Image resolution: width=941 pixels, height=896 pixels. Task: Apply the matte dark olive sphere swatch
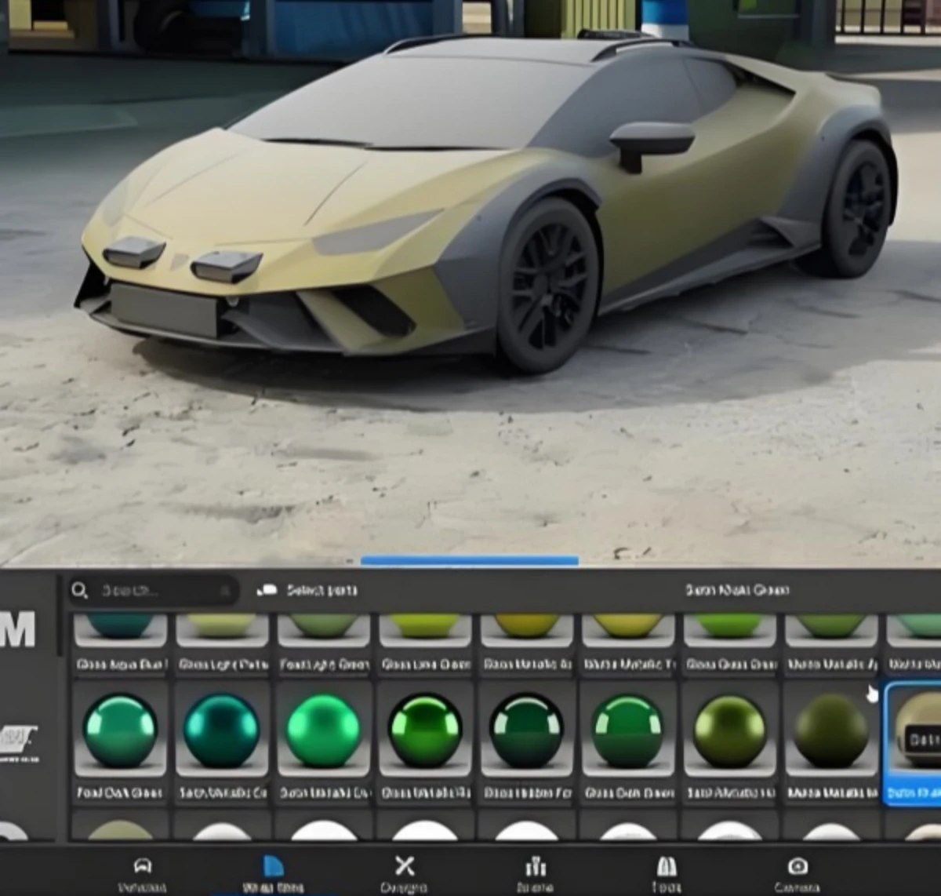[830, 731]
